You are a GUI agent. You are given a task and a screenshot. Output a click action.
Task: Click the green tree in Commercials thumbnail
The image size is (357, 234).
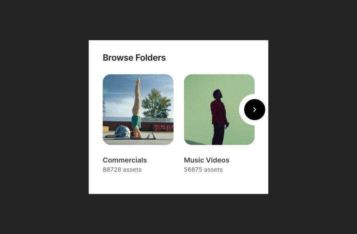156,104
